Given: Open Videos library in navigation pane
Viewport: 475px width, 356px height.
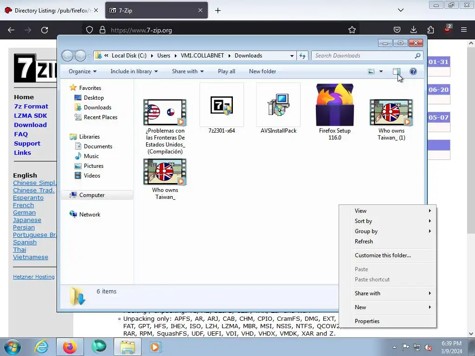Looking at the screenshot, I should [x=92, y=176].
